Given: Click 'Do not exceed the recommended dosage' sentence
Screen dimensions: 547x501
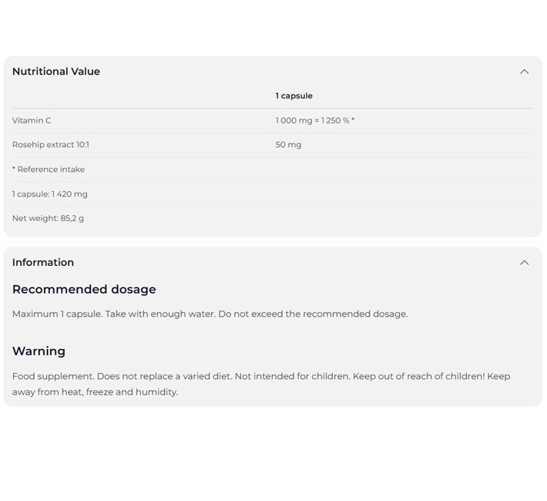Looking at the screenshot, I should pyautogui.click(x=313, y=314).
